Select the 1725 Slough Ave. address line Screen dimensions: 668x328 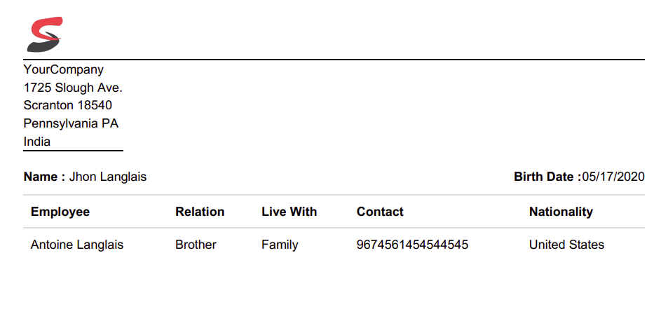click(73, 88)
